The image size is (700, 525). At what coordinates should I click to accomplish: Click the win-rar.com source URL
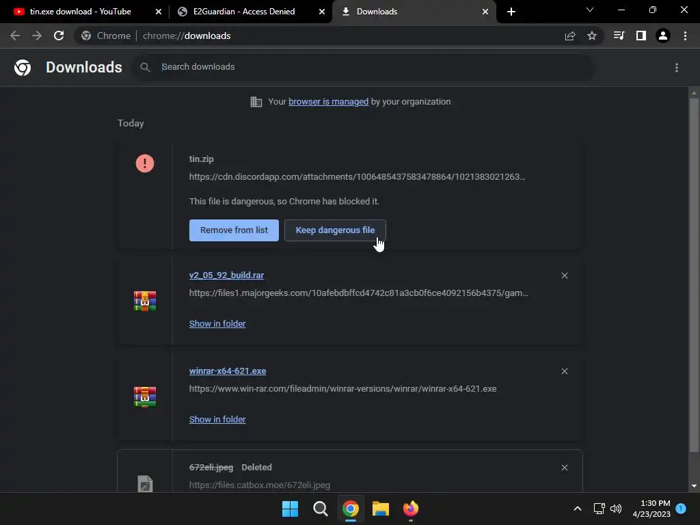tap(342, 389)
